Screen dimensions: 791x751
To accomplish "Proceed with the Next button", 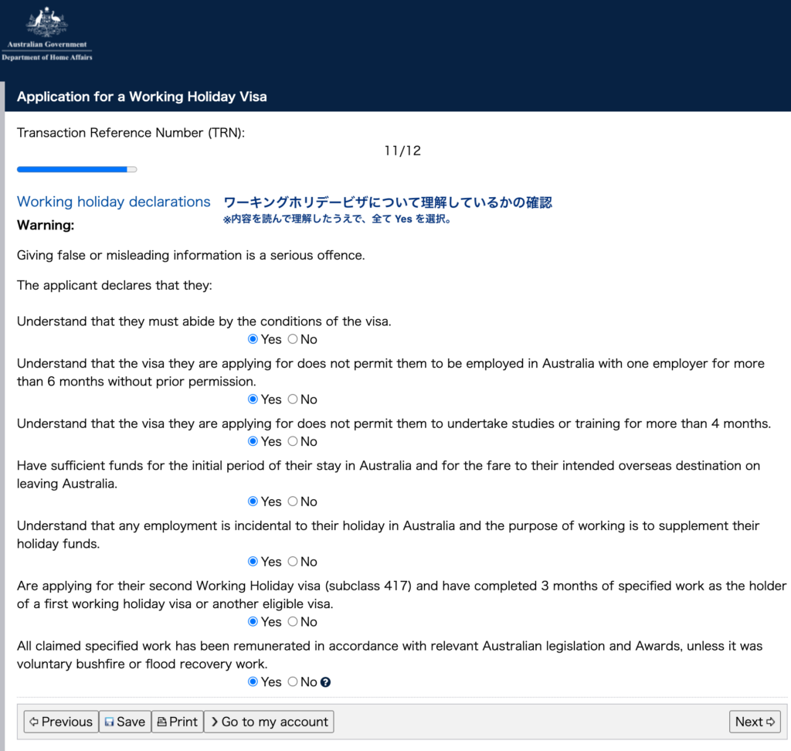I will 755,722.
